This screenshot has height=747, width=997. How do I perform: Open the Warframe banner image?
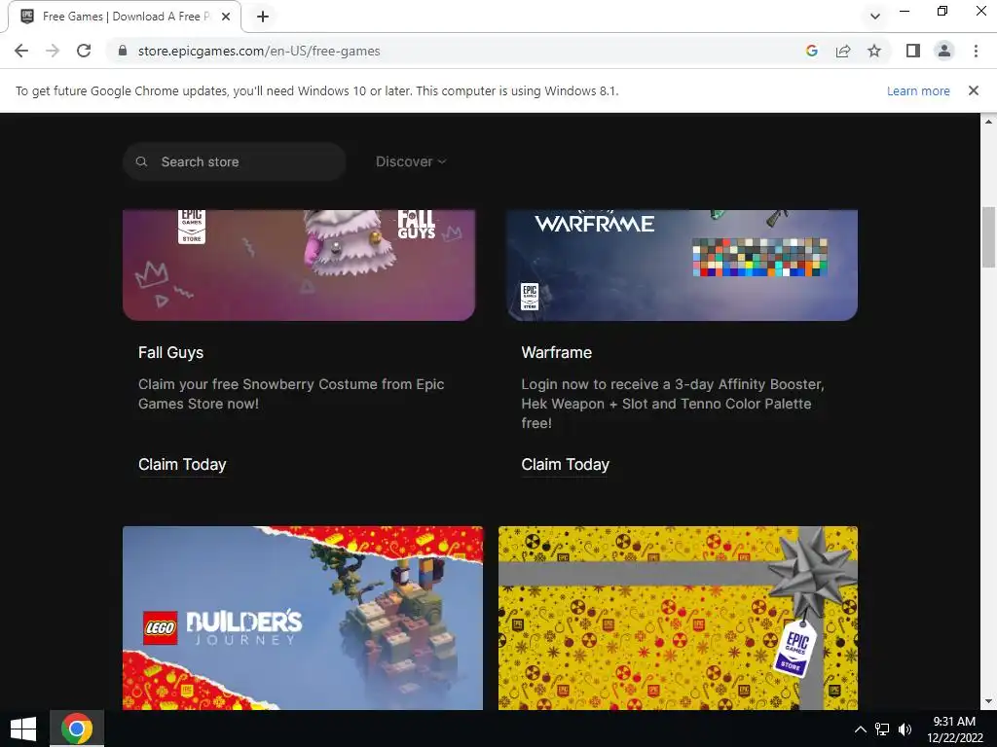pyautogui.click(x=683, y=265)
